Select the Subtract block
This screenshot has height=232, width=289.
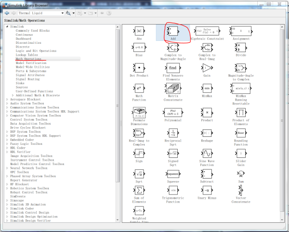207,174
